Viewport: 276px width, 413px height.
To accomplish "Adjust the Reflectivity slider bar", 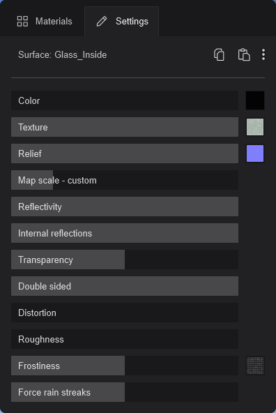I will click(x=125, y=206).
